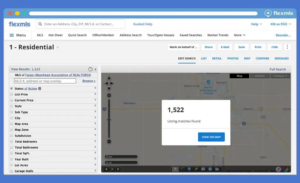Enable the Total Bedrooms checkbox
The height and width of the screenshot is (183, 300).
(x=11, y=141)
